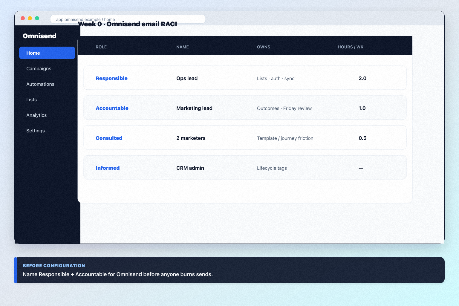Select the 'CRM admin' name cell
459x306 pixels.
click(x=190, y=168)
